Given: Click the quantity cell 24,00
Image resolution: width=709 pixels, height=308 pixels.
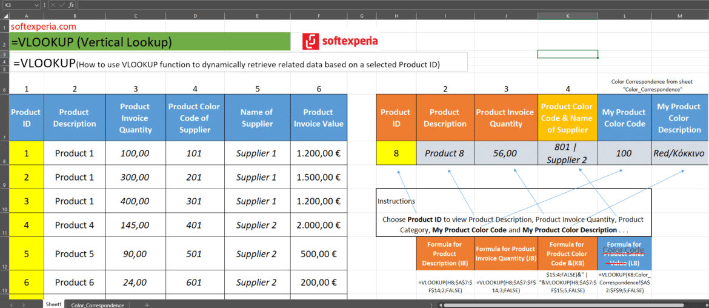Looking at the screenshot, I should pyautogui.click(x=136, y=282).
